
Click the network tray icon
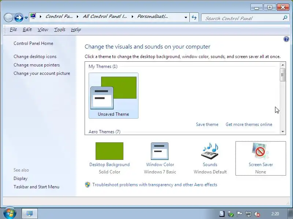pyautogui.click(x=248, y=214)
